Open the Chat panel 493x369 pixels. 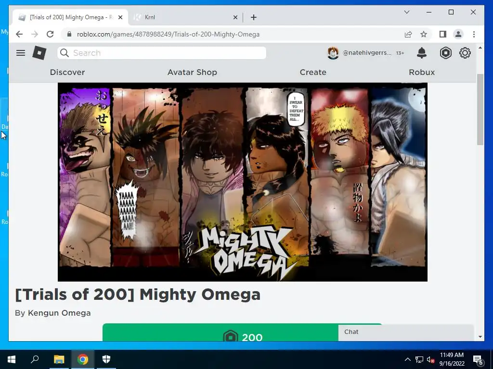point(406,332)
